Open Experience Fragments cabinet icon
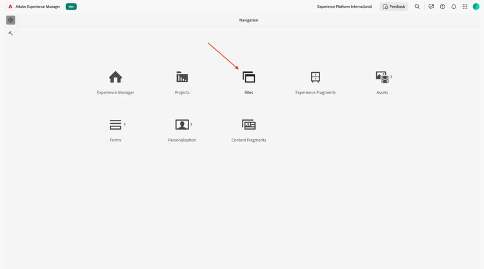Image resolution: width=484 pixels, height=269 pixels. [316, 77]
